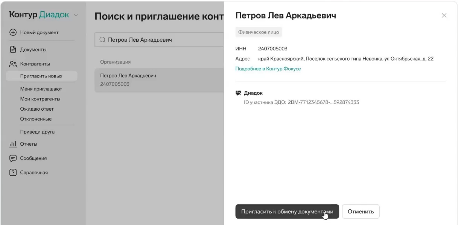
Task: Click Организация column header
Action: [x=115, y=62]
